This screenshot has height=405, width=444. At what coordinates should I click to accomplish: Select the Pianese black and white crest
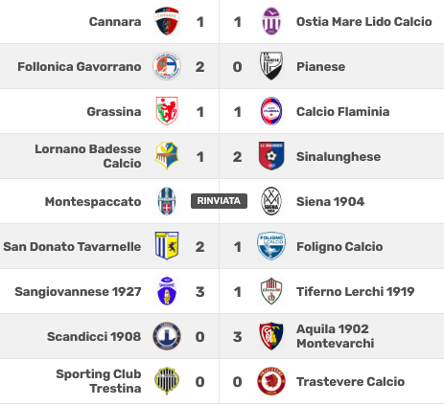pos(271,66)
